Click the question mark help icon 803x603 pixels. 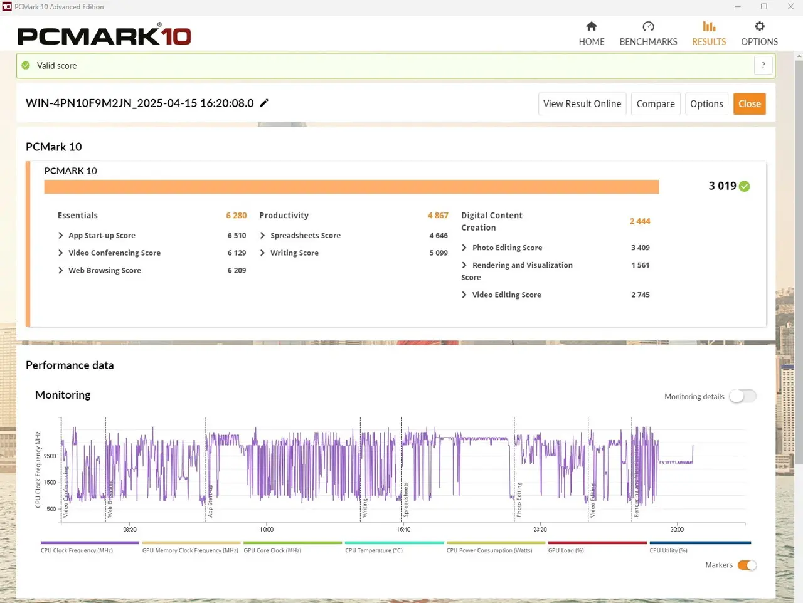point(763,65)
